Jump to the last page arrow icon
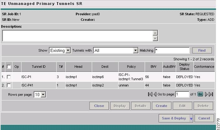 click(x=211, y=94)
